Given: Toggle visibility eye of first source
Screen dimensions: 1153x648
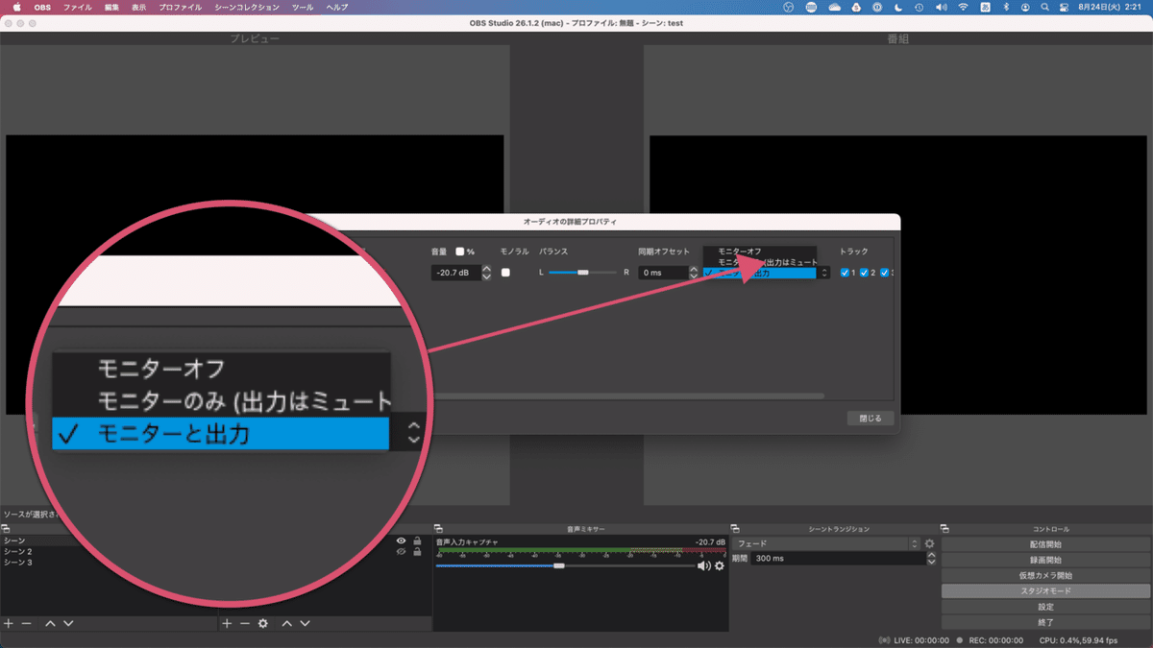Looking at the screenshot, I should pos(401,540).
